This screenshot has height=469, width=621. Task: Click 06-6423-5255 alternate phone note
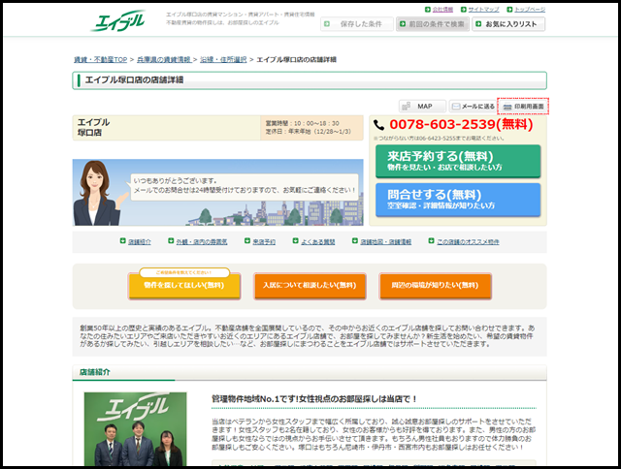(439, 139)
